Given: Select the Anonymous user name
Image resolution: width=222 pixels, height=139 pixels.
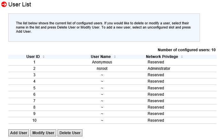Looking at the screenshot, I should pyautogui.click(x=102, y=62).
